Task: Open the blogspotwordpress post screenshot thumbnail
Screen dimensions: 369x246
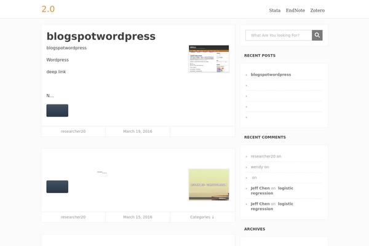Action: point(208,59)
